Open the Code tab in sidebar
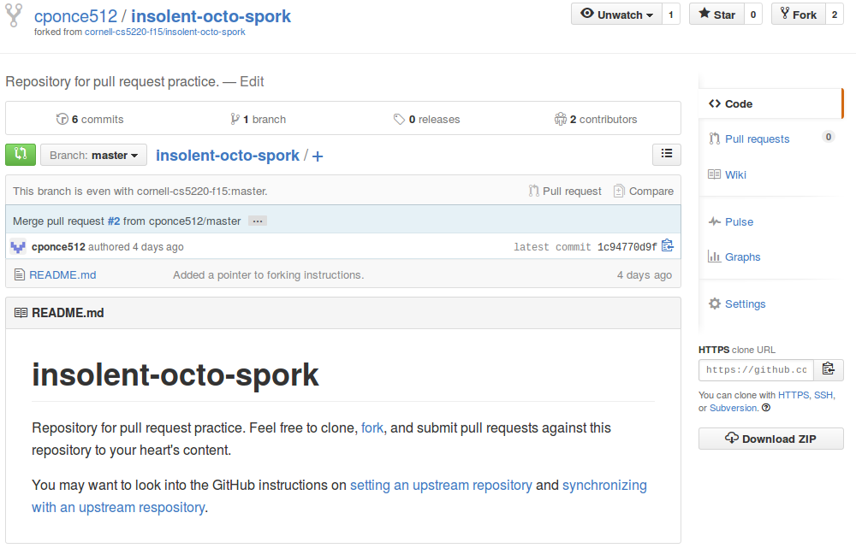 tap(770, 103)
